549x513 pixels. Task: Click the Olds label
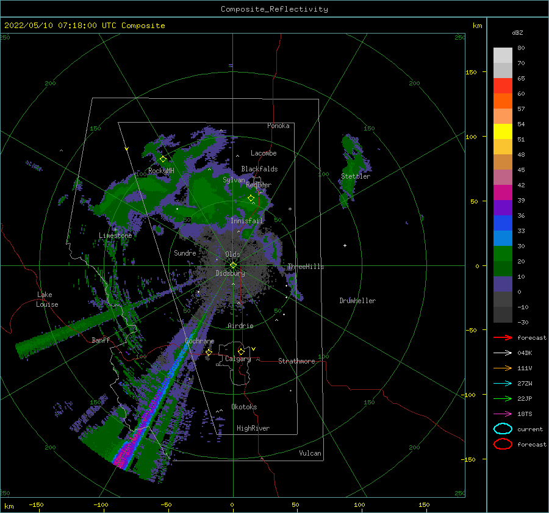232,254
